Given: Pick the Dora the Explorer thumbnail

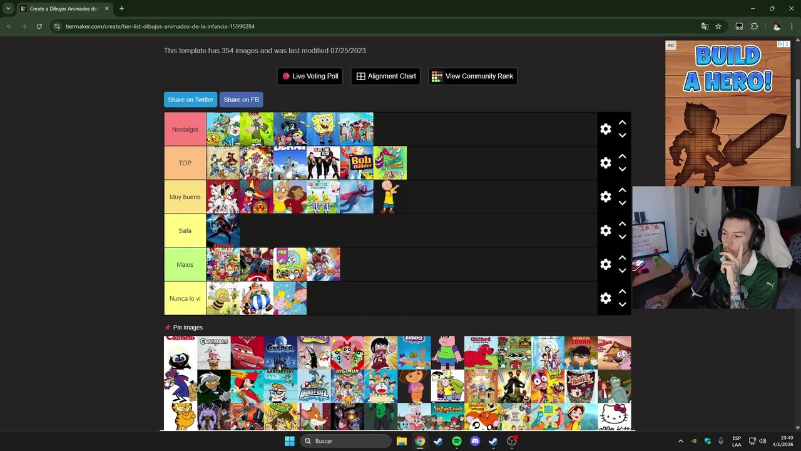Looking at the screenshot, I should tap(414, 386).
